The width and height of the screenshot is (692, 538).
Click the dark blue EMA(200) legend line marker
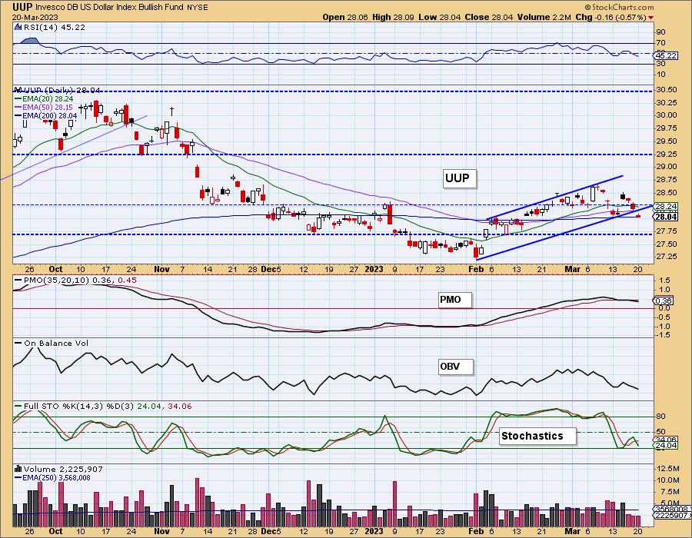pyautogui.click(x=18, y=115)
